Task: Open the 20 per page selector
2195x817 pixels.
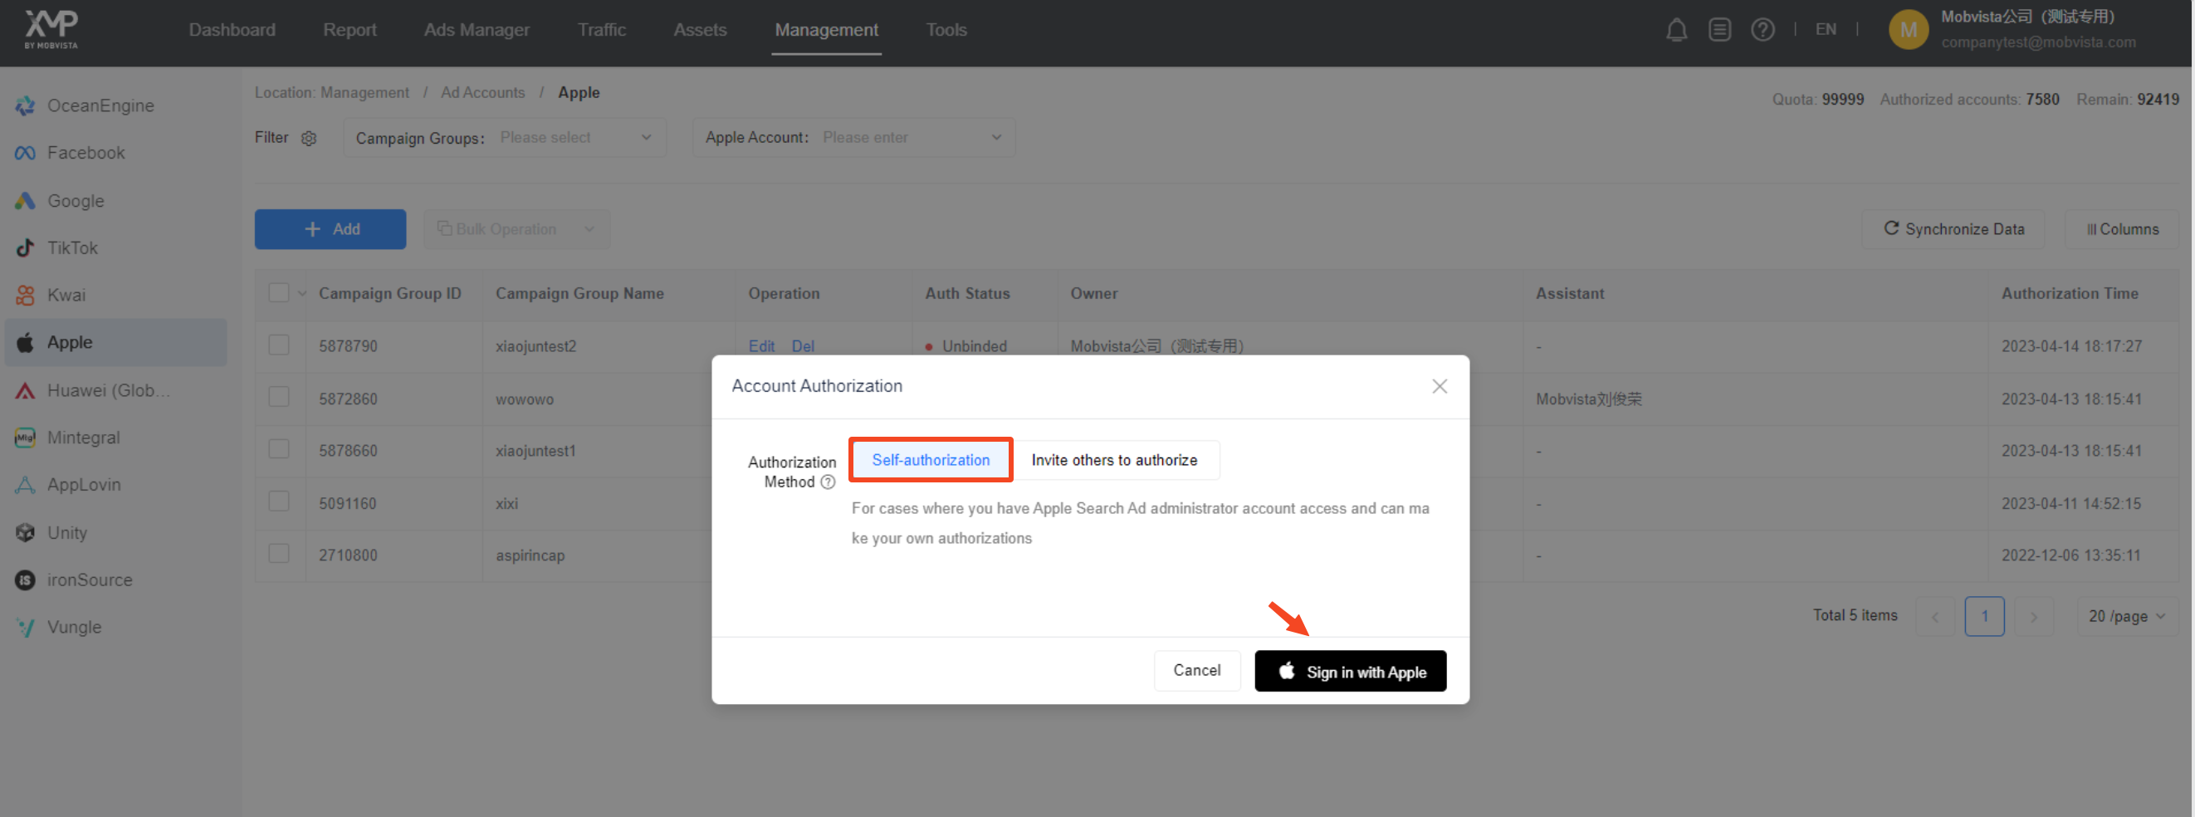Action: [x=2125, y=615]
